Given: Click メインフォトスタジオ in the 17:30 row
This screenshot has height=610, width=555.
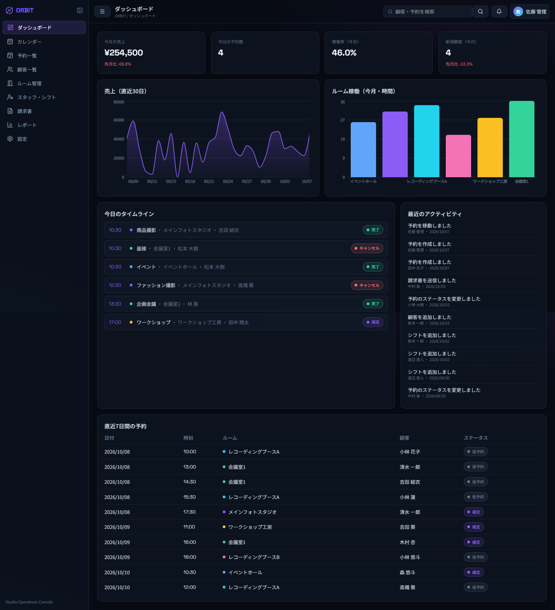Looking at the screenshot, I should [x=252, y=512].
